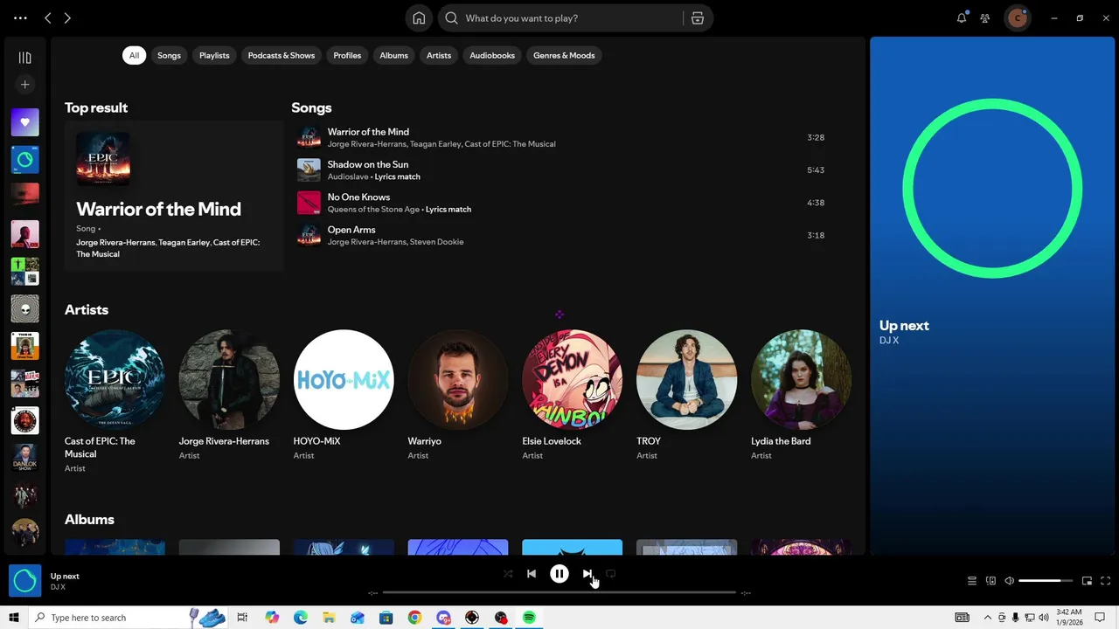The height and width of the screenshot is (629, 1119).
Task: Play Open Arms song row
Action: [x=564, y=235]
